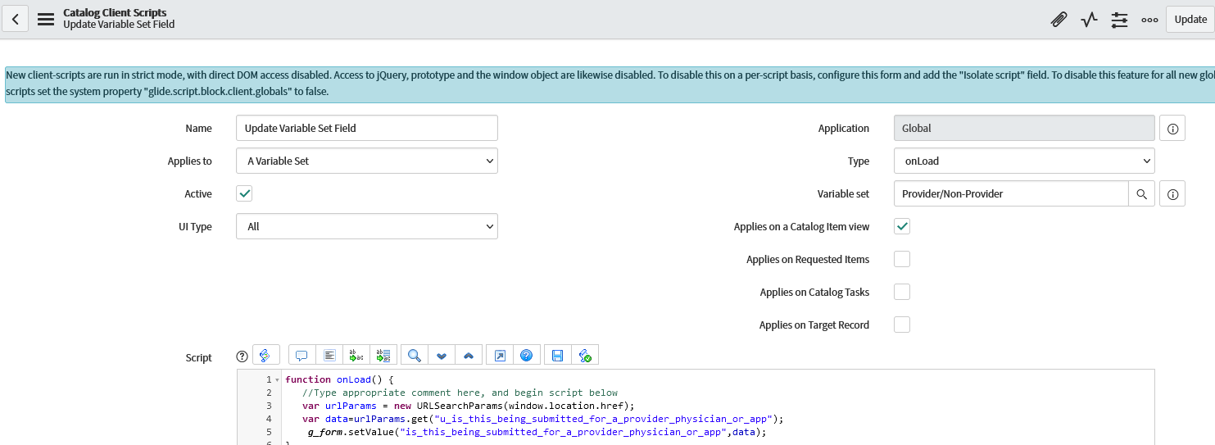
Task: Toggle Applies on Catalog Tasks checkbox
Action: tap(902, 292)
